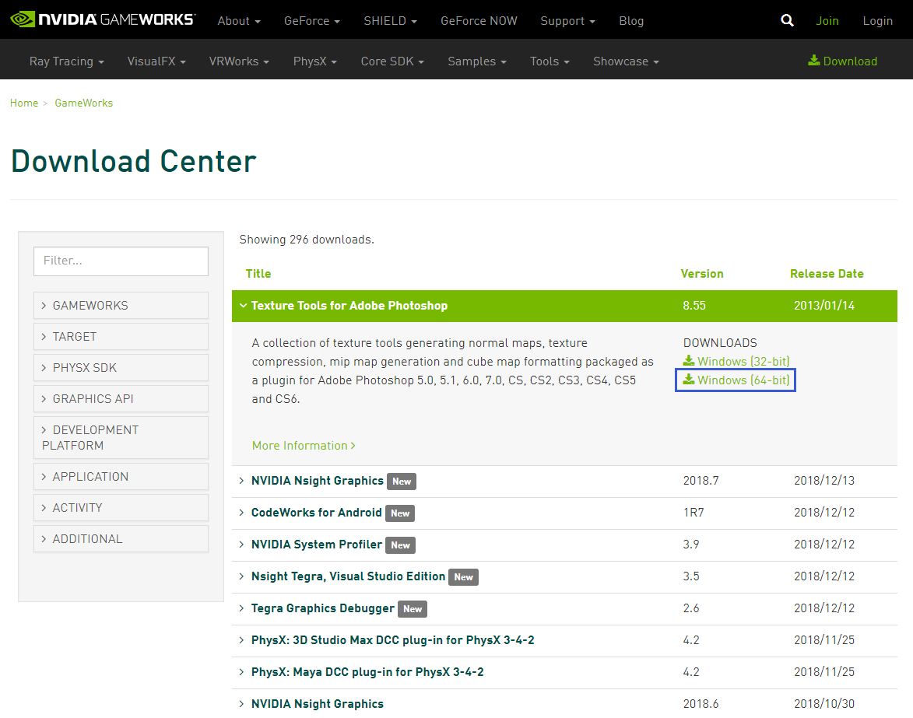Open the About dropdown menu

(x=239, y=21)
